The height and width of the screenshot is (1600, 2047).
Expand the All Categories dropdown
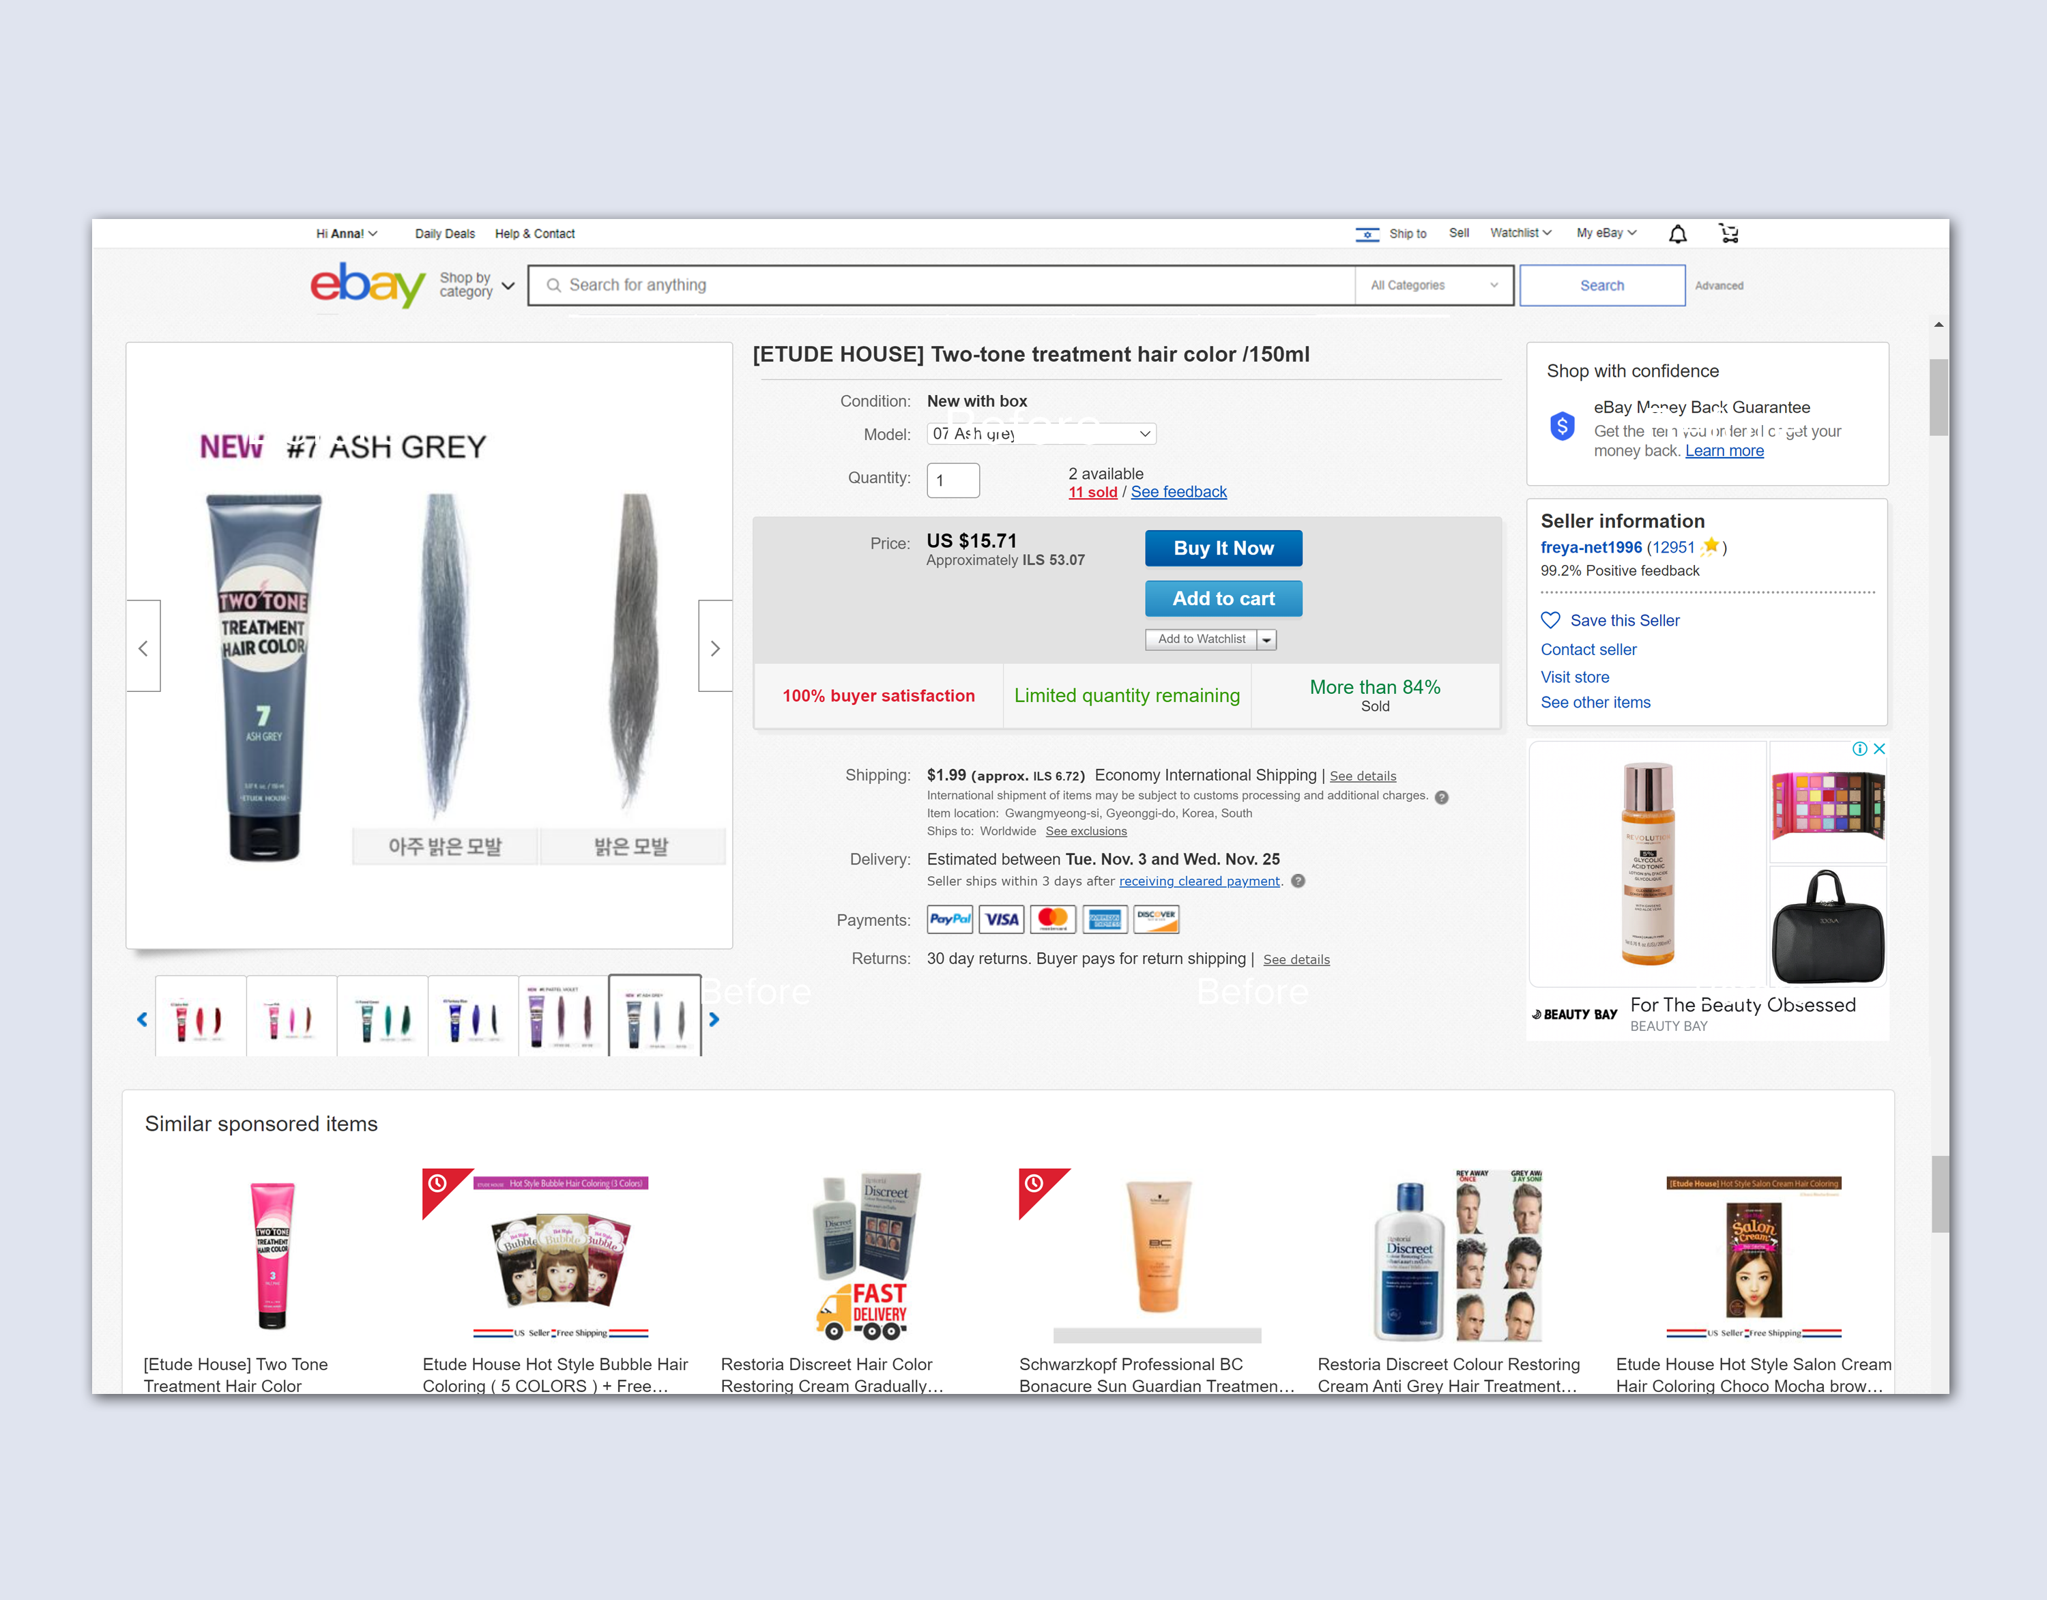(1434, 285)
